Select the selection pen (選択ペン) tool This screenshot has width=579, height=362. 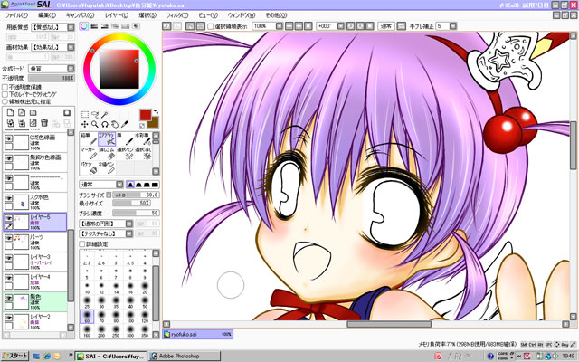pyautogui.click(x=125, y=154)
